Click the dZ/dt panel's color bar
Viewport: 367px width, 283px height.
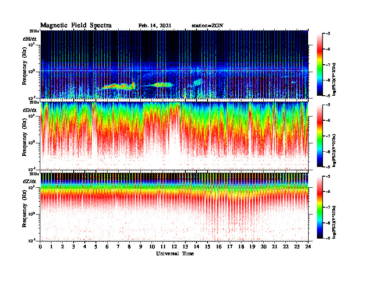click(x=319, y=207)
